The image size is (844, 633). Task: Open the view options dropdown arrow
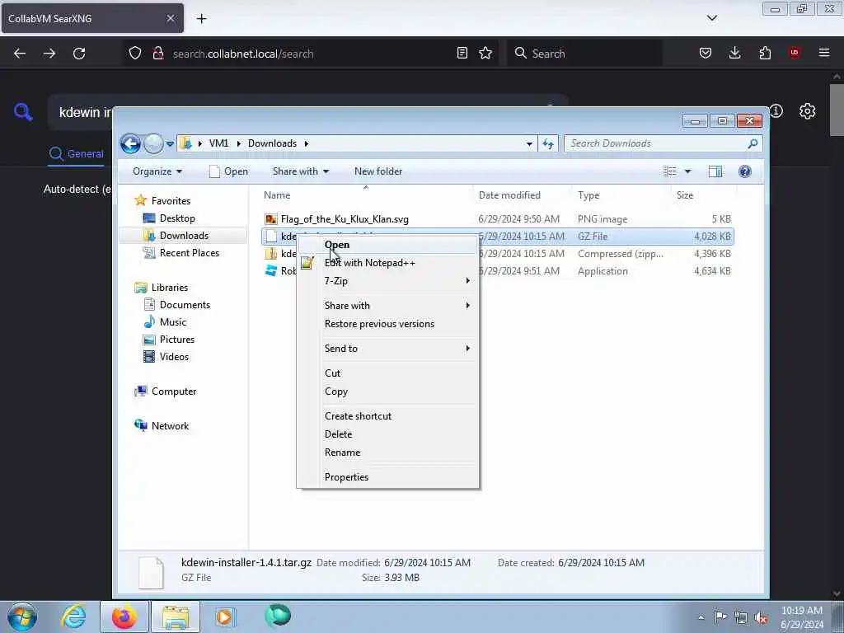coord(687,171)
